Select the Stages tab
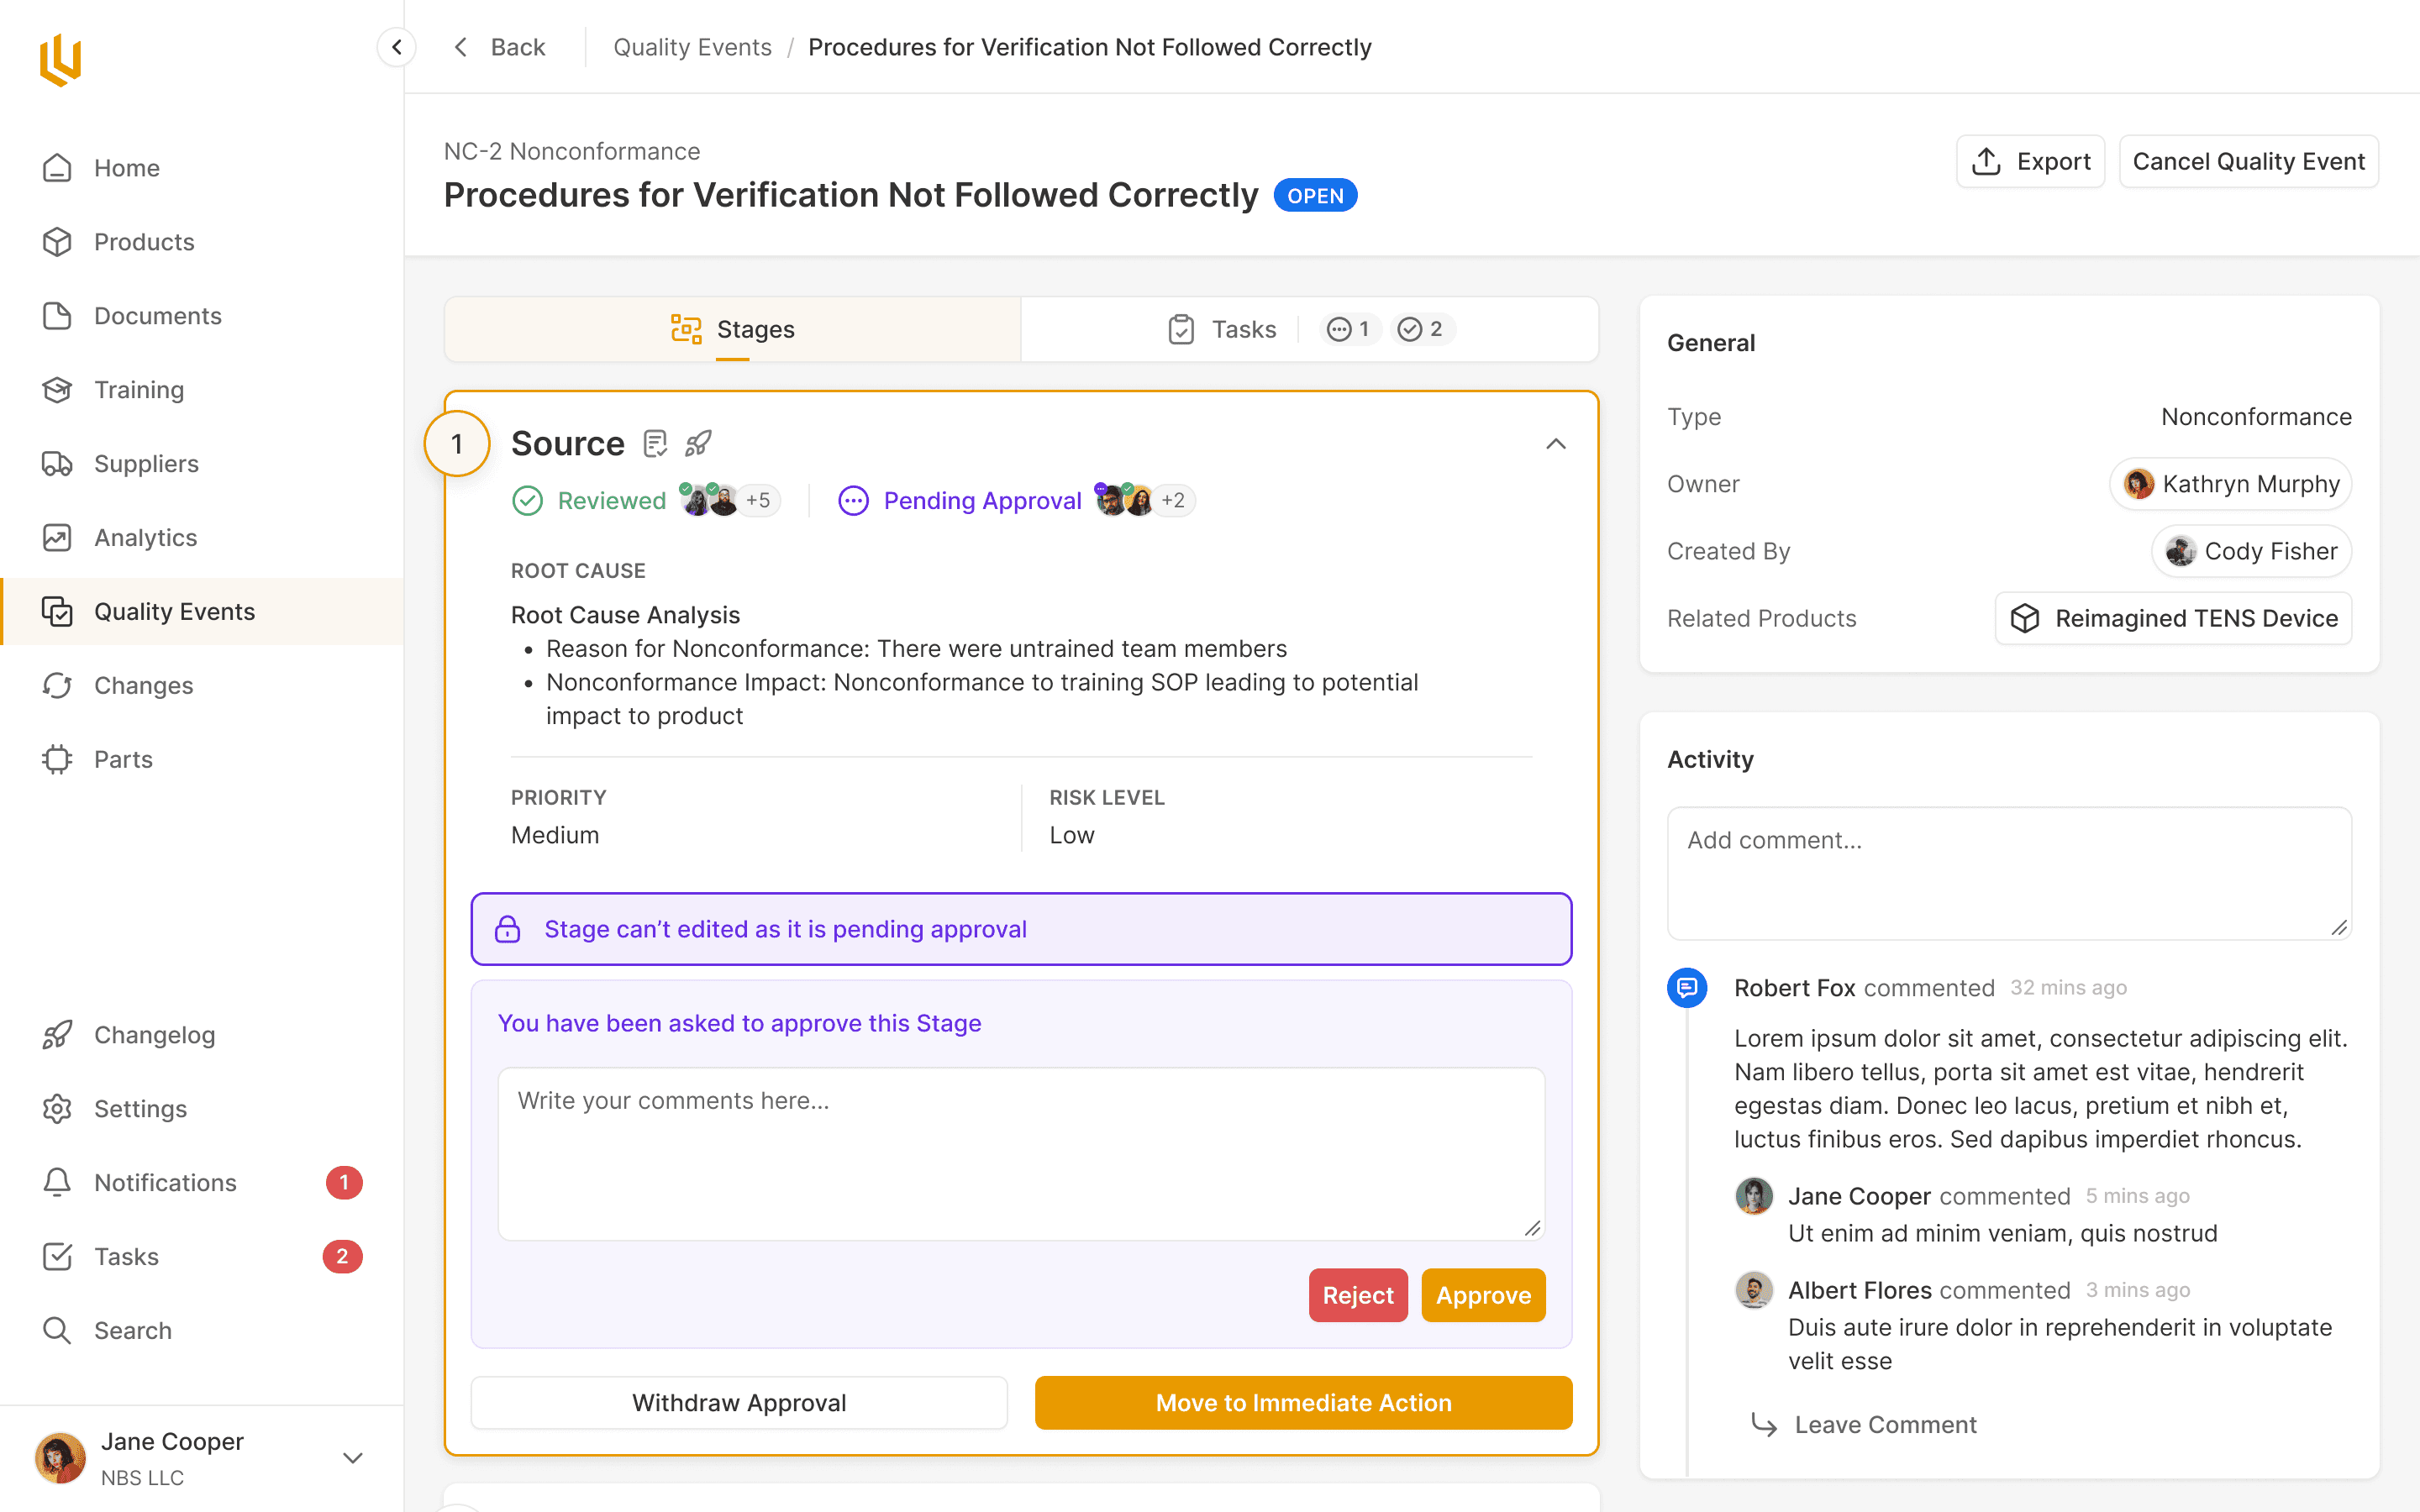 (x=733, y=329)
